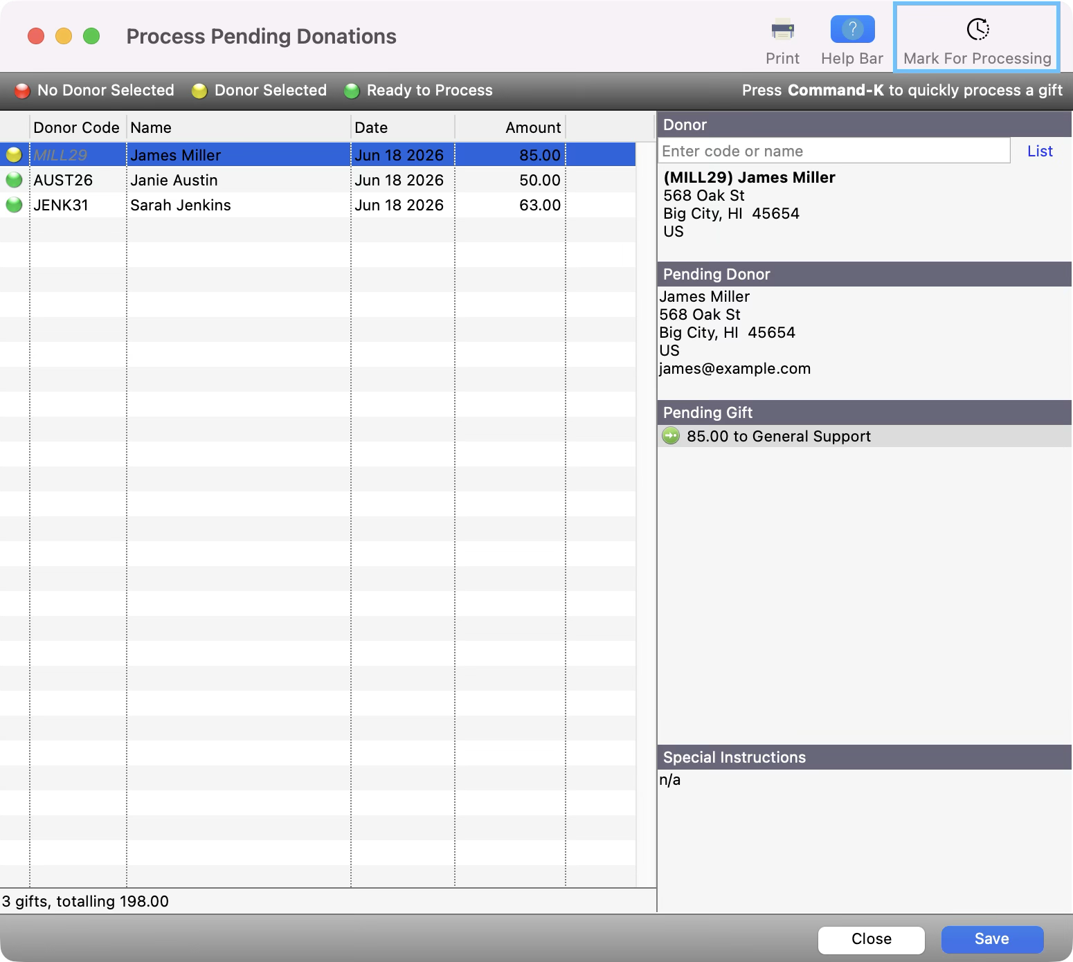The width and height of the screenshot is (1073, 962).
Task: Sort by the Date column header
Action: click(x=403, y=127)
